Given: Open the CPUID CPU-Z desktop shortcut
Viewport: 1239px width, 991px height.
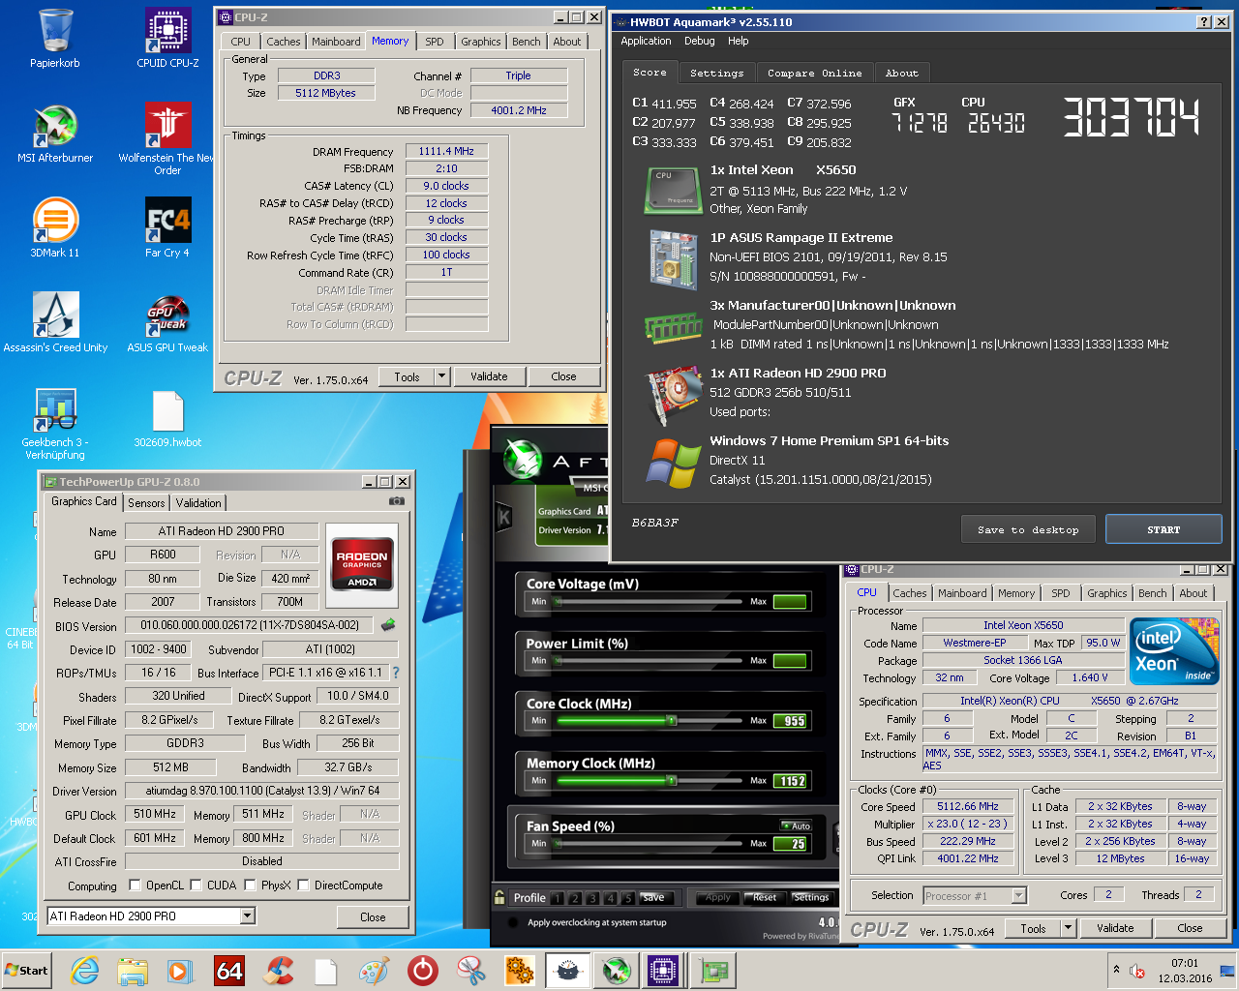Looking at the screenshot, I should 167,39.
